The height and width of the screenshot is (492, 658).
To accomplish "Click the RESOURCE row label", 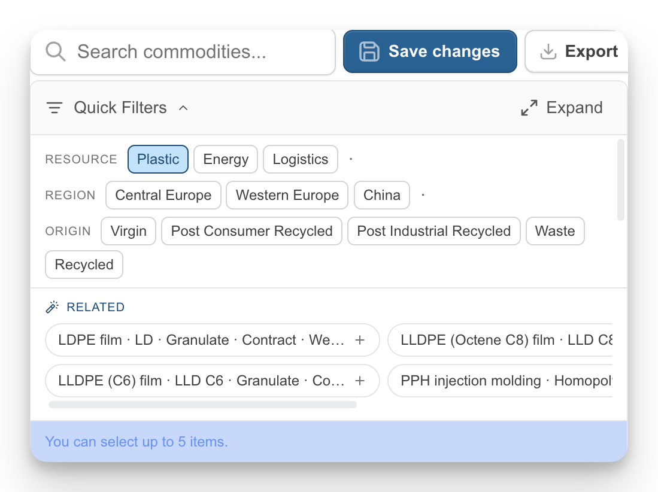I will [x=81, y=159].
